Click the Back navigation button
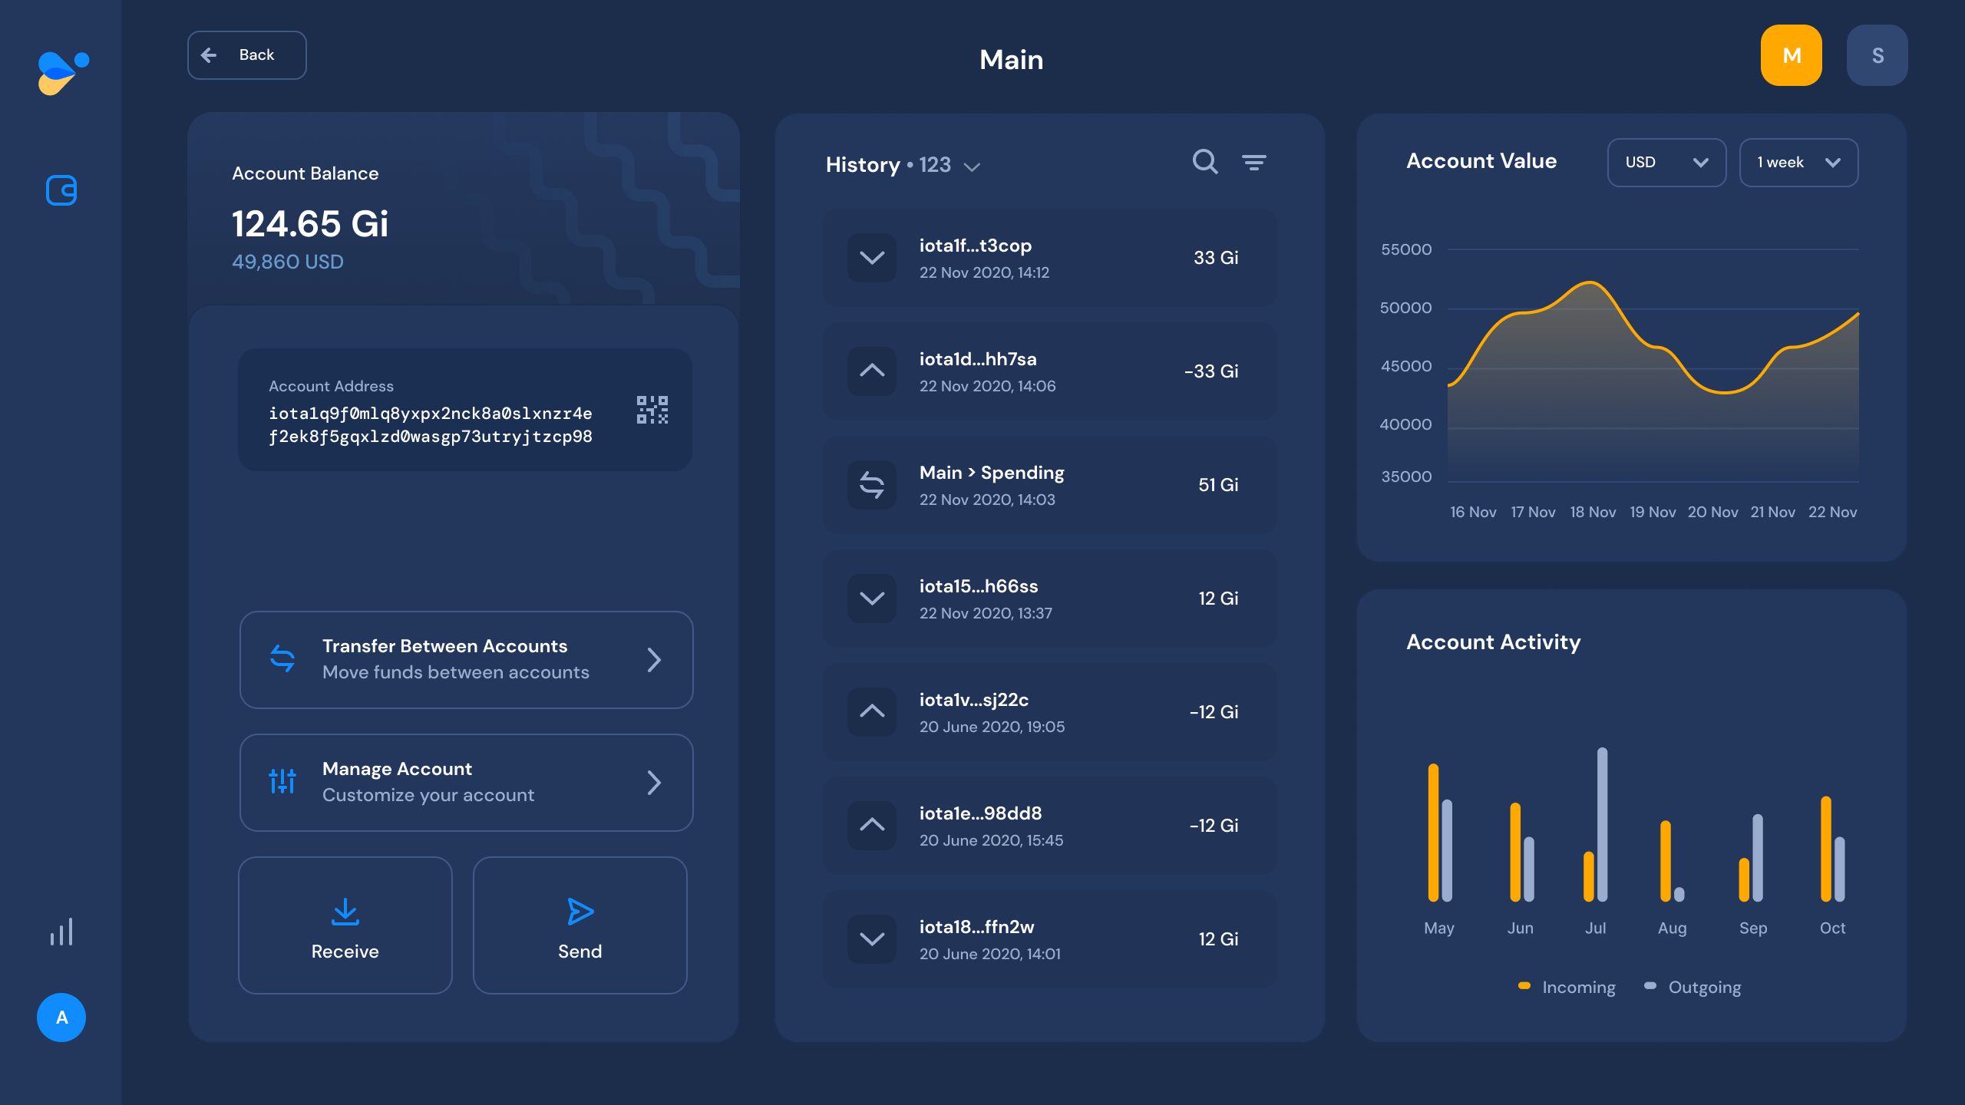Screen dimensions: 1965x1105 coord(247,55)
